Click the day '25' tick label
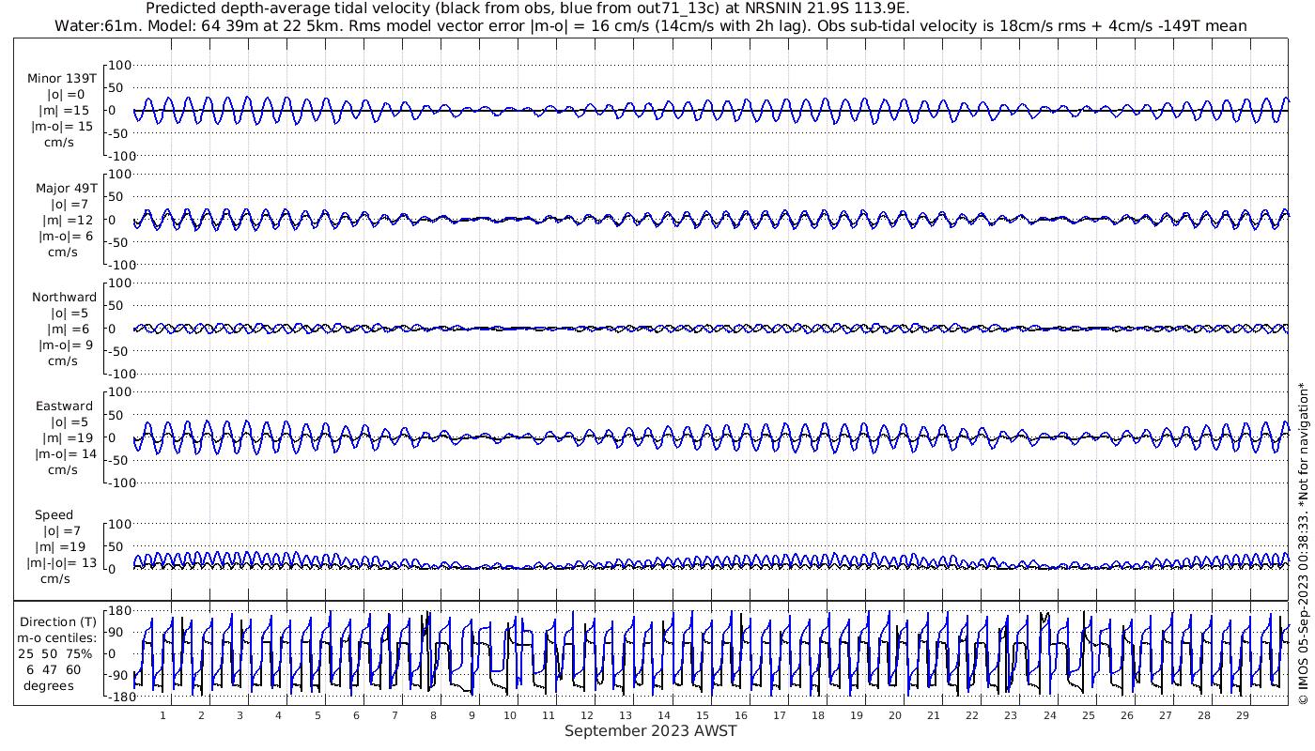 tap(1088, 715)
